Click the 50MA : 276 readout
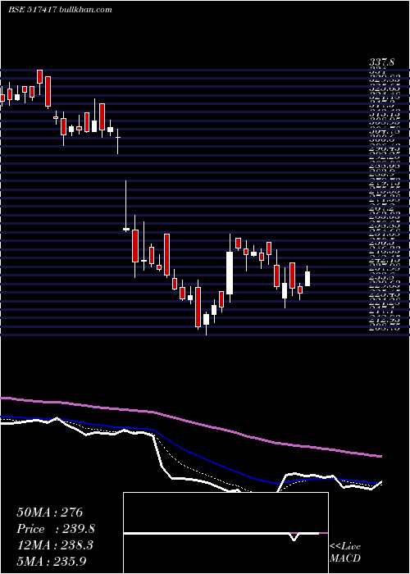Viewport: 410px width, 574px height. 50,512
